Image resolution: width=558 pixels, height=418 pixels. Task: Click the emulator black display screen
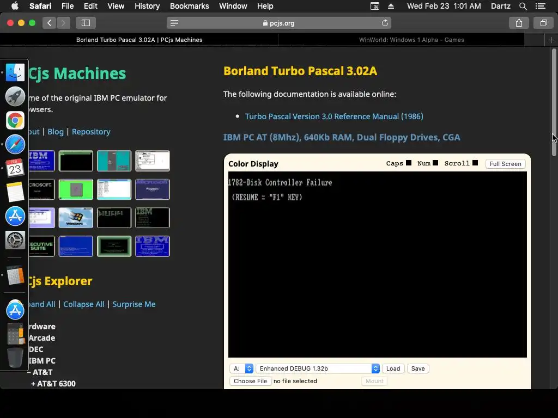tap(377, 265)
